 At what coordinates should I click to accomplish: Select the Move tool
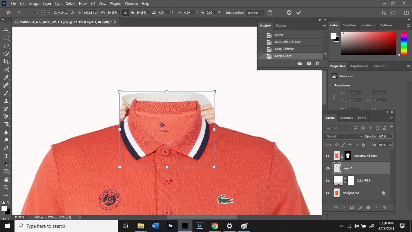coord(6,30)
